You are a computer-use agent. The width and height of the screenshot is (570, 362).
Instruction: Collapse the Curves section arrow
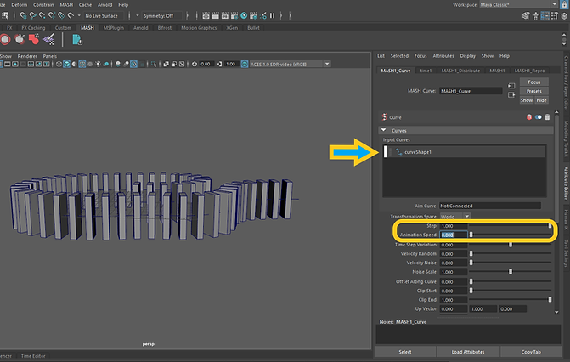pos(383,130)
